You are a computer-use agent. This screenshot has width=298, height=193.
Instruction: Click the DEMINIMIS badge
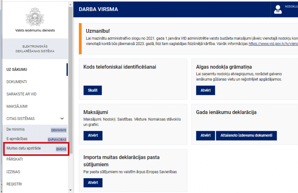tap(58, 130)
